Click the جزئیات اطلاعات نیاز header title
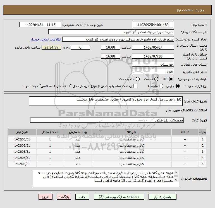 [190, 10]
